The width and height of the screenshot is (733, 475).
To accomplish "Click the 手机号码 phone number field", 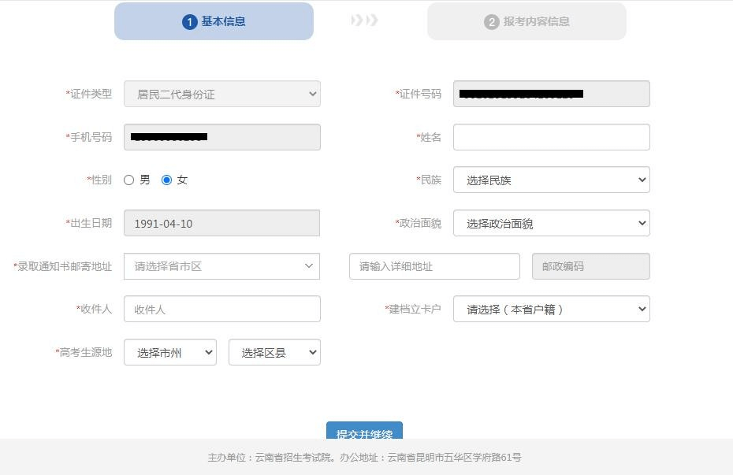I will [221, 137].
